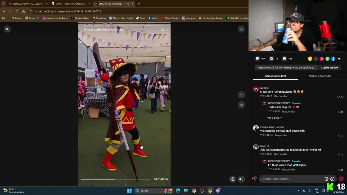Open the Blockade Labs bookmark
The height and width of the screenshot is (195, 347).
[x=80, y=18]
